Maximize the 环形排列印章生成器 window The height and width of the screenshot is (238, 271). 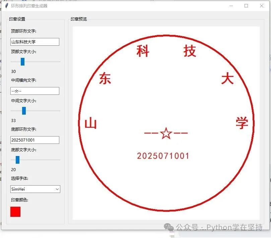coord(246,6)
